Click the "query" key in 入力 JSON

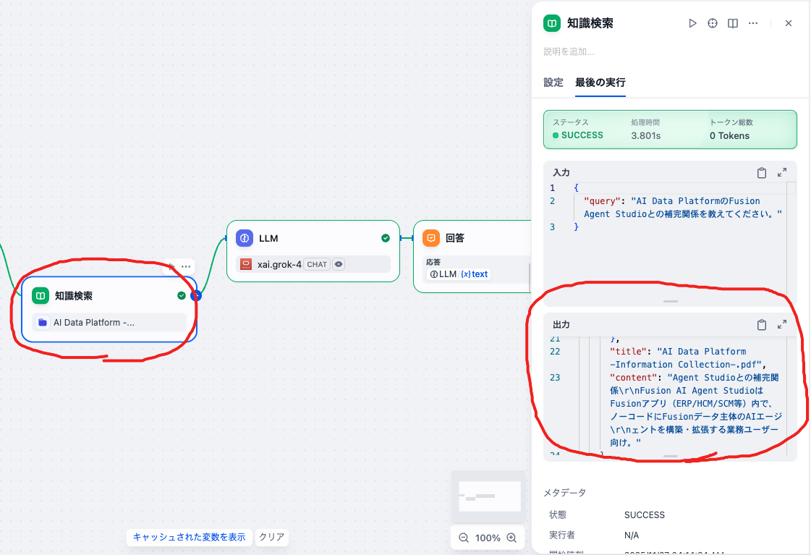click(x=602, y=201)
